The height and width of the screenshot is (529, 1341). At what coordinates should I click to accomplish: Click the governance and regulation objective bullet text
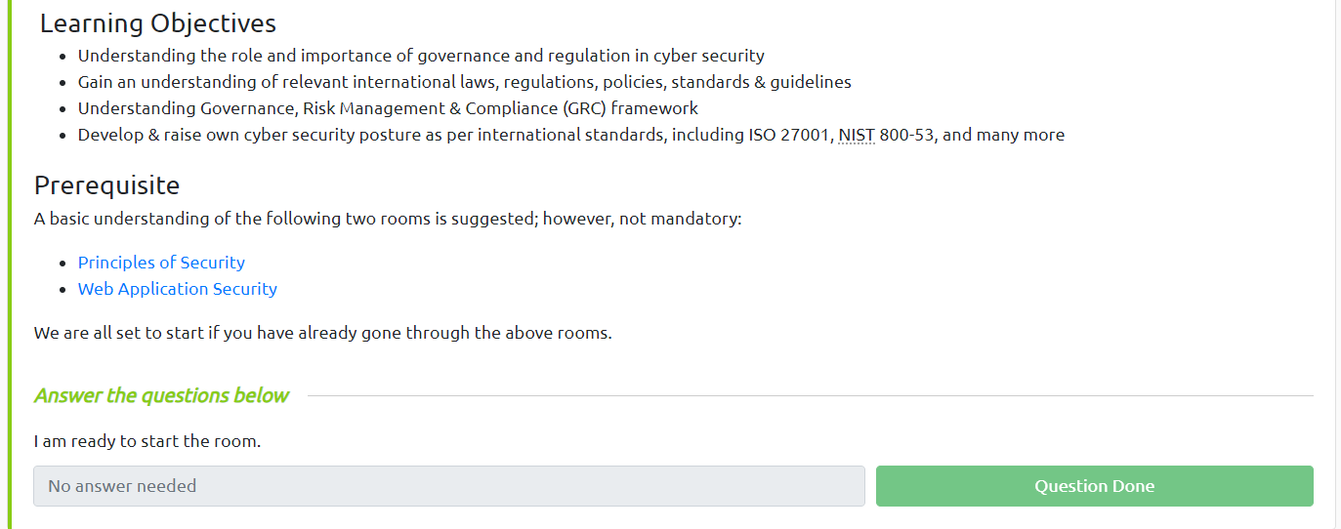point(421,56)
